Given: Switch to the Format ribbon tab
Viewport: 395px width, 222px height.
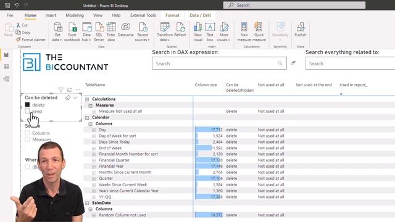Looking at the screenshot, I should (172, 15).
